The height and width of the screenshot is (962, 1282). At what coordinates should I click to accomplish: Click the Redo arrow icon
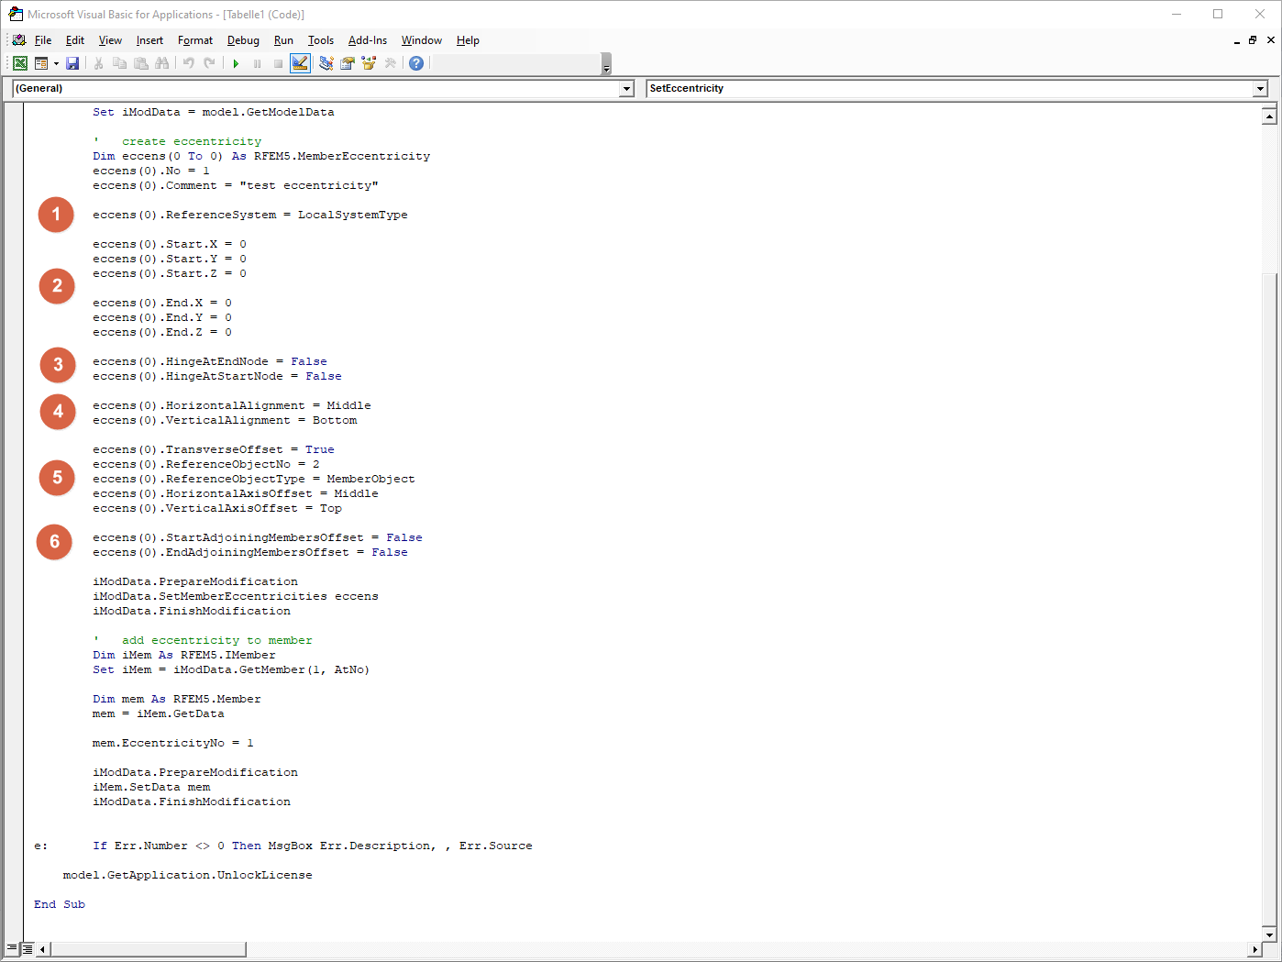click(x=209, y=63)
